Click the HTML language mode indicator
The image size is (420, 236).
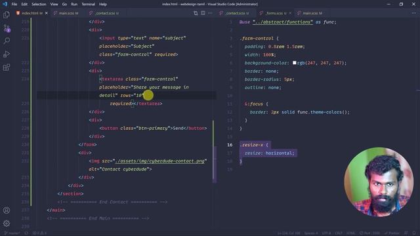[350, 233]
